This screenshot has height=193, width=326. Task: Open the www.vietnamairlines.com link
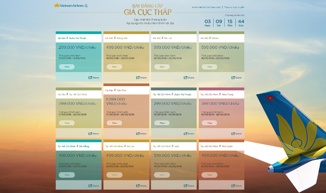tap(206, 7)
